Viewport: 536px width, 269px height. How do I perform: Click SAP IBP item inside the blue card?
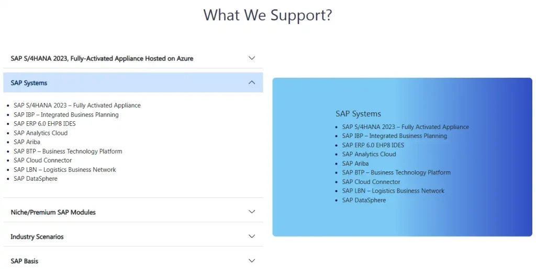tap(395, 136)
